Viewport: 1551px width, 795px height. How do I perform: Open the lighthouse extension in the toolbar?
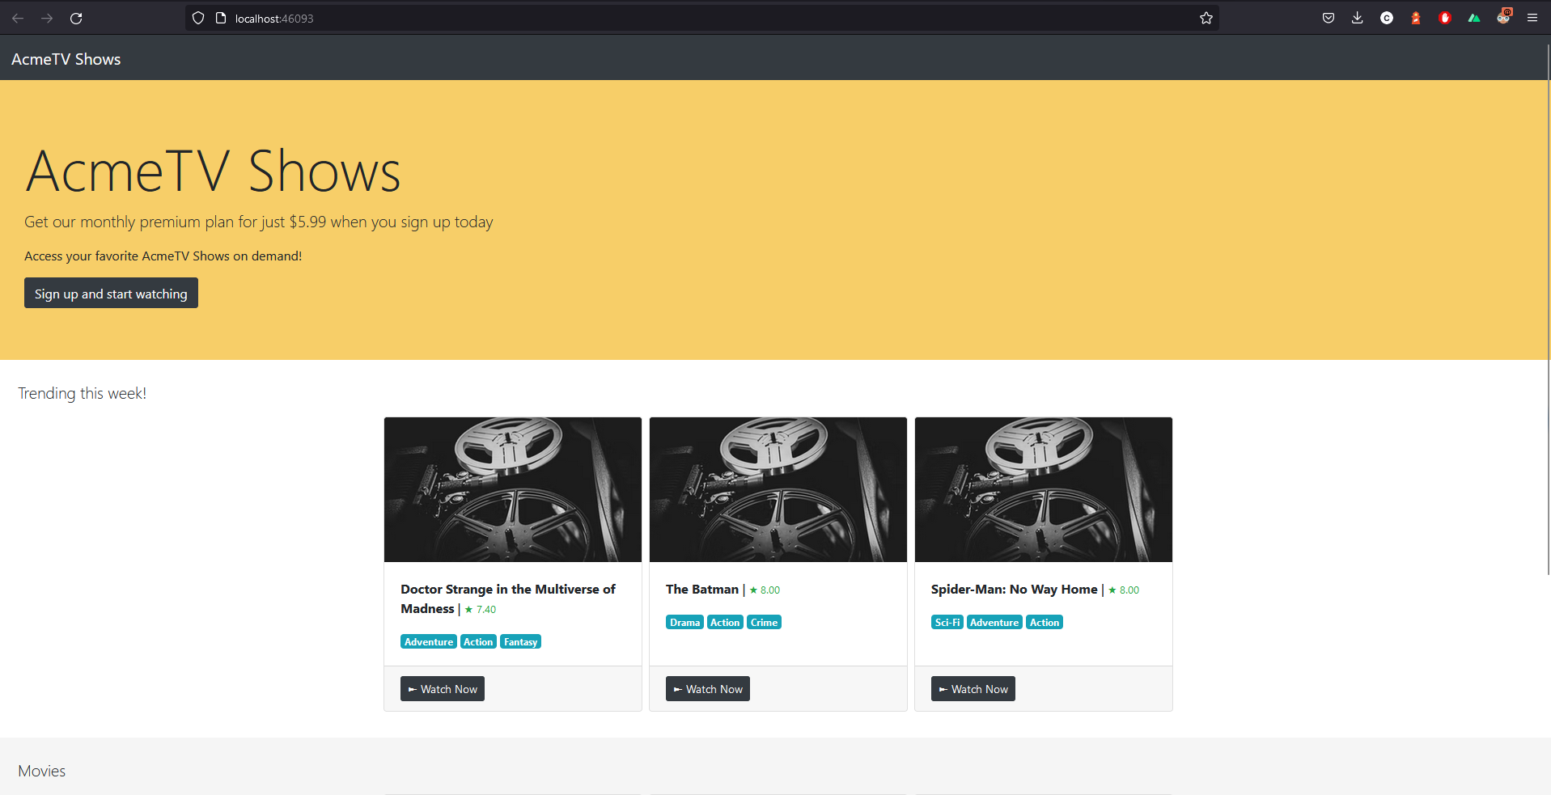[1415, 18]
